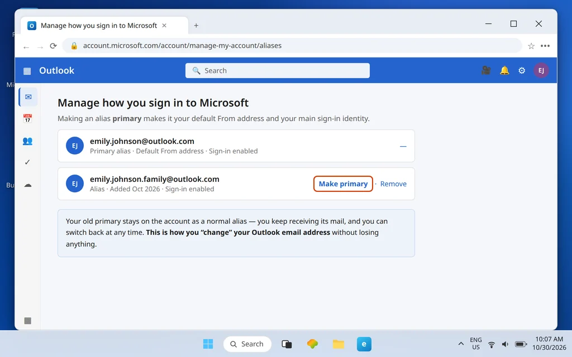Viewport: 572px width, 357px height.
Task: Bookmark this page with the star
Action: coord(531,46)
